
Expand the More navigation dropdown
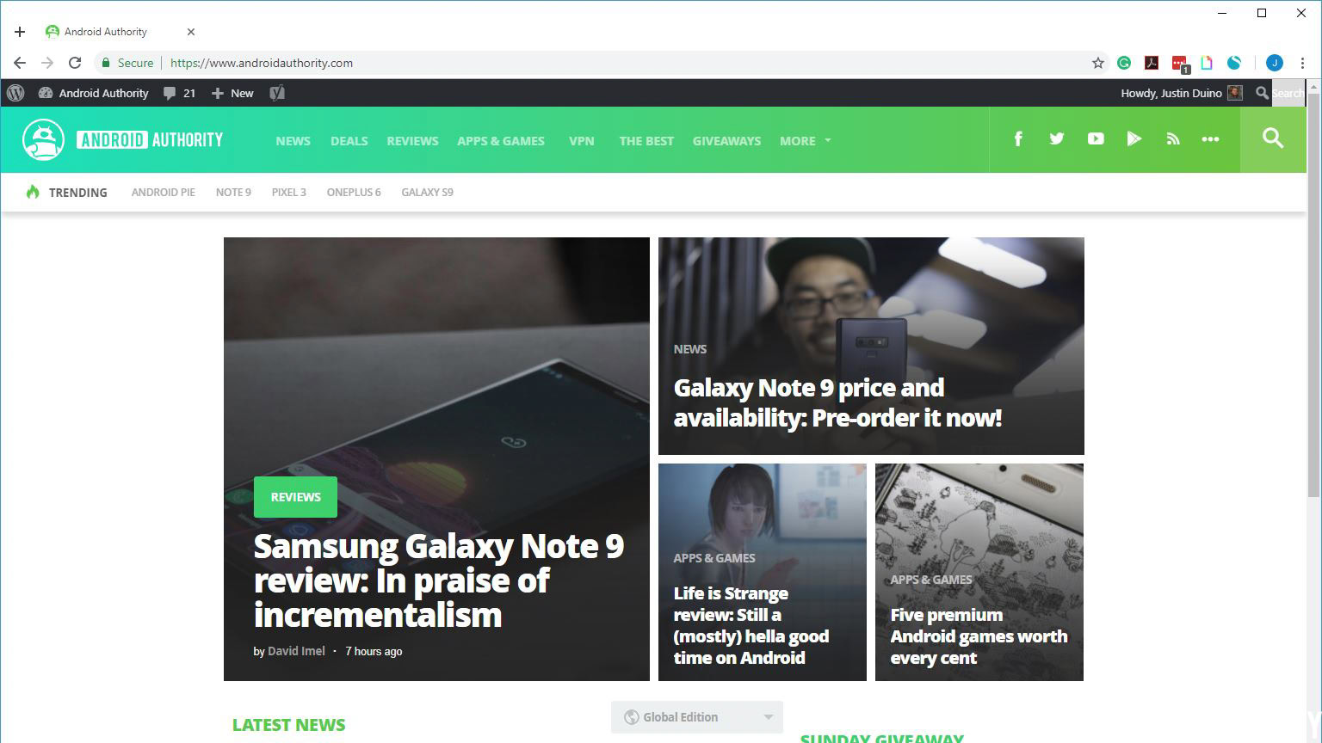coord(806,141)
